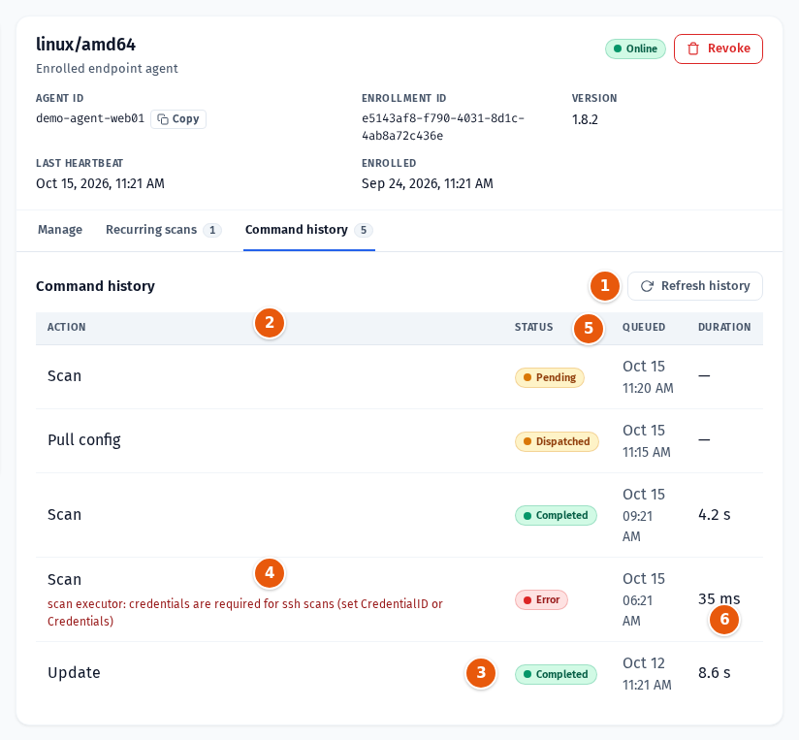The image size is (799, 740).
Task: Click the Enrolled endpoint agent subtitle
Action: pyautogui.click(x=107, y=69)
